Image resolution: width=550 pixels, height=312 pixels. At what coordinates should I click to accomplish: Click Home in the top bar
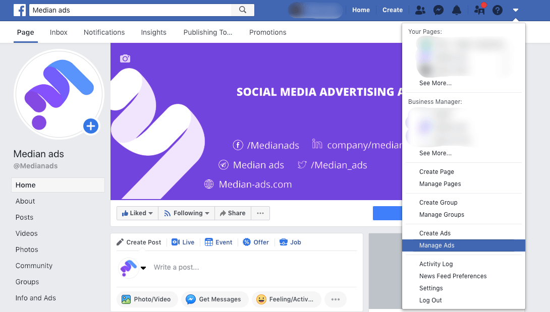[361, 10]
